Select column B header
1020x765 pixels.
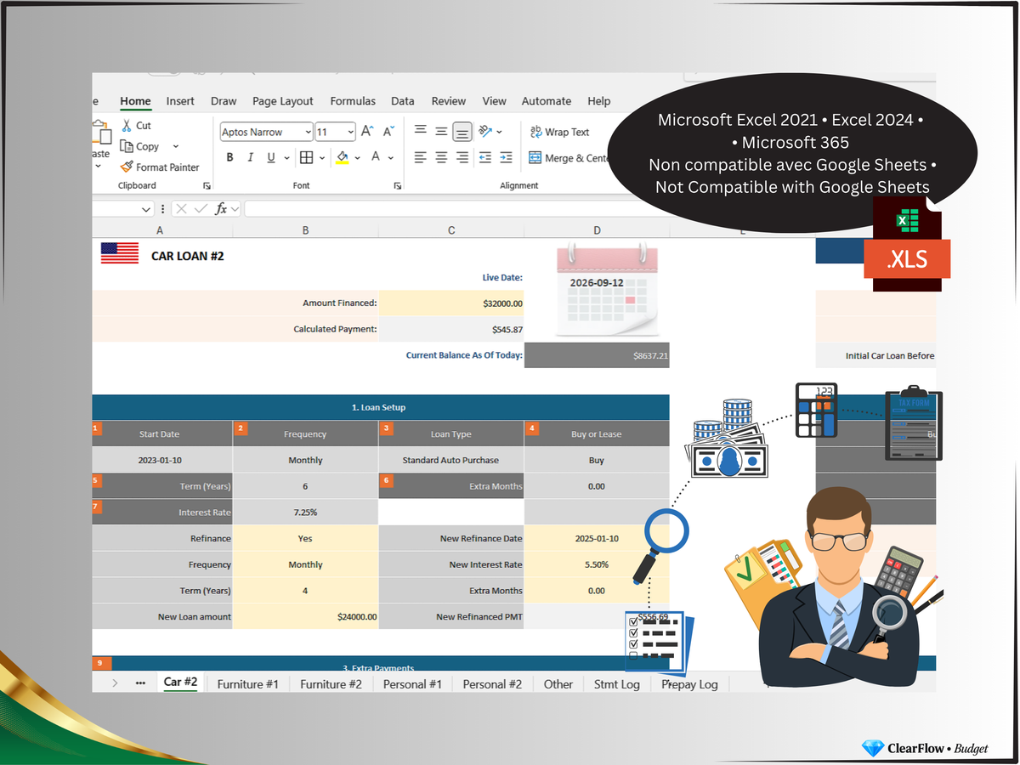tap(305, 230)
